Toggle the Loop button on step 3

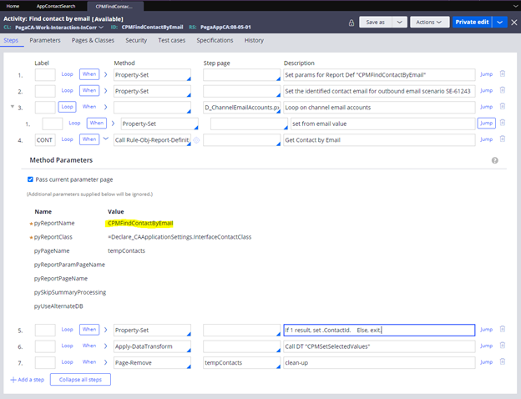pyautogui.click(x=66, y=107)
